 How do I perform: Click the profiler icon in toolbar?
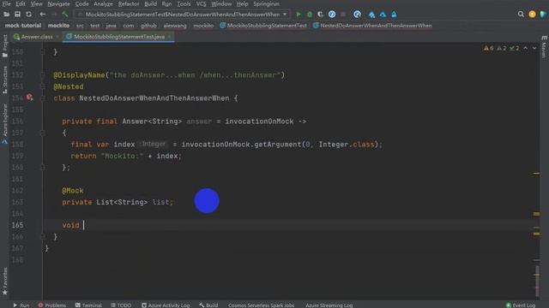[332, 15]
